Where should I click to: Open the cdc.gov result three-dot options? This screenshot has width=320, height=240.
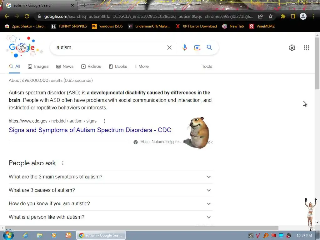(x=104, y=121)
